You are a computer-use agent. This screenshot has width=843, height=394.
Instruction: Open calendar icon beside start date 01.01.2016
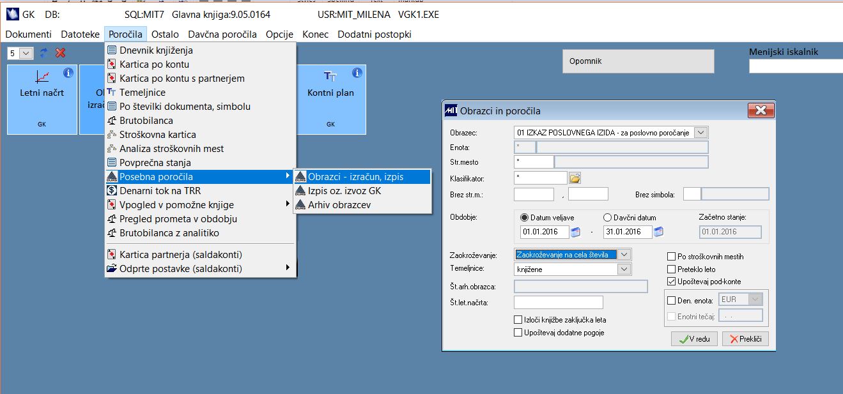click(x=575, y=232)
